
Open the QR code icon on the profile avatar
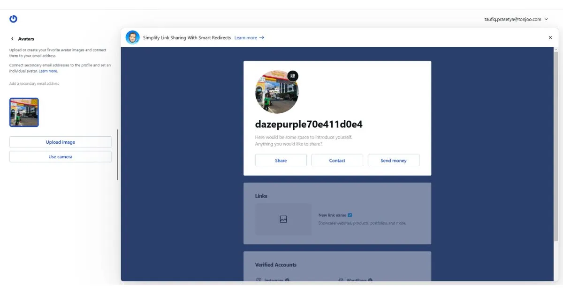[x=293, y=75]
